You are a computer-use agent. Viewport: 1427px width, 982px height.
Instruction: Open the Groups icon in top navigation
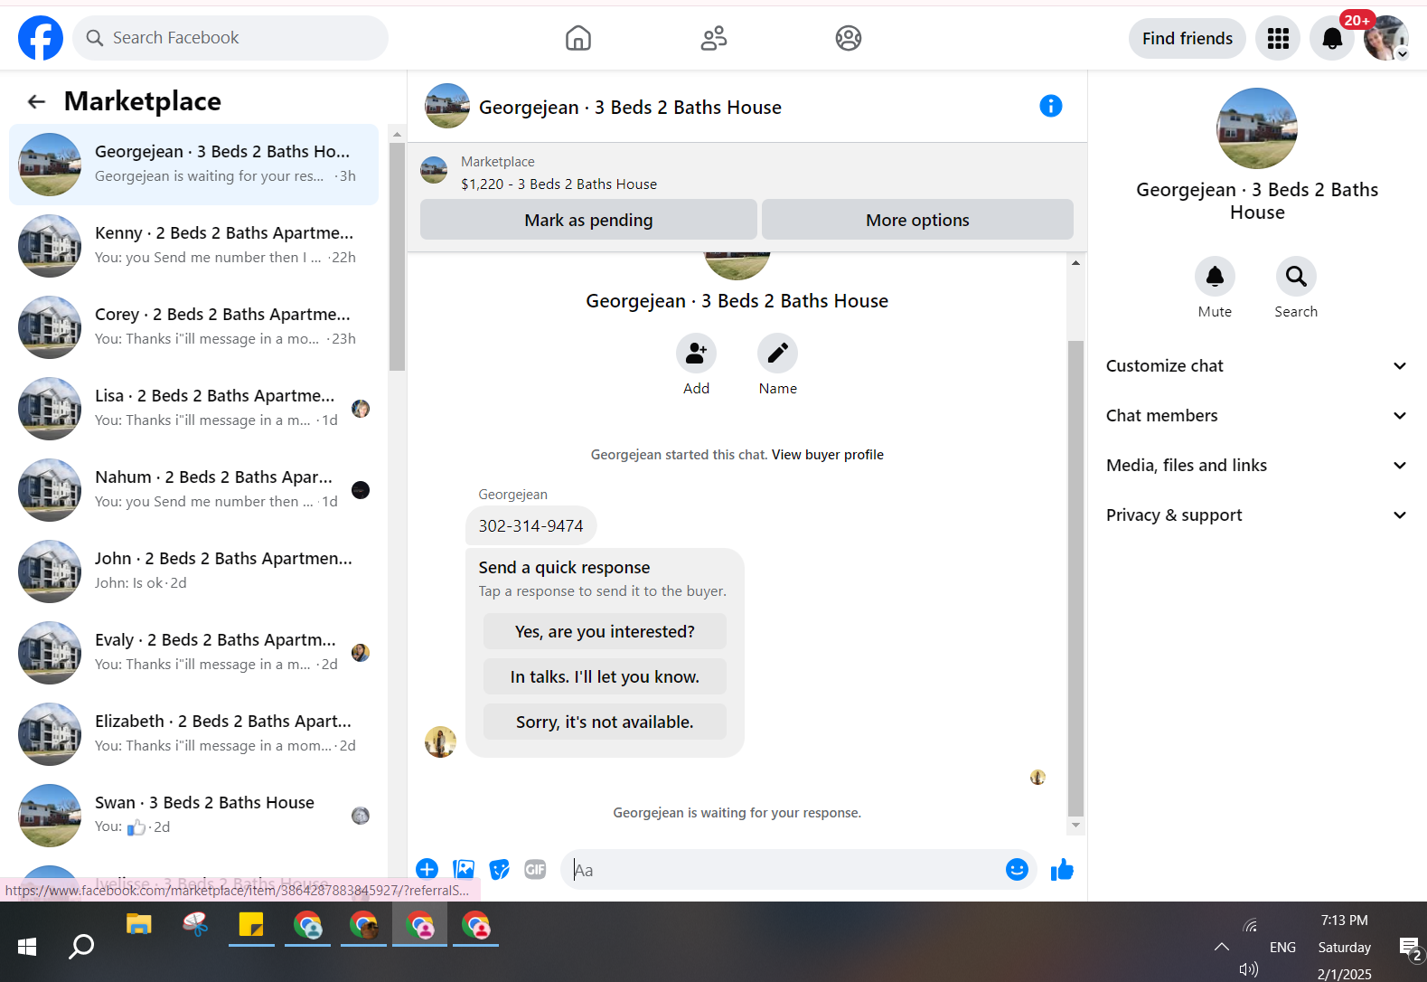849,38
